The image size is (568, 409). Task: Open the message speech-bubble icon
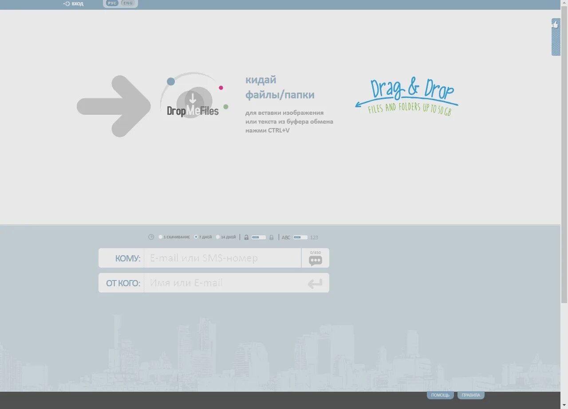[316, 260]
